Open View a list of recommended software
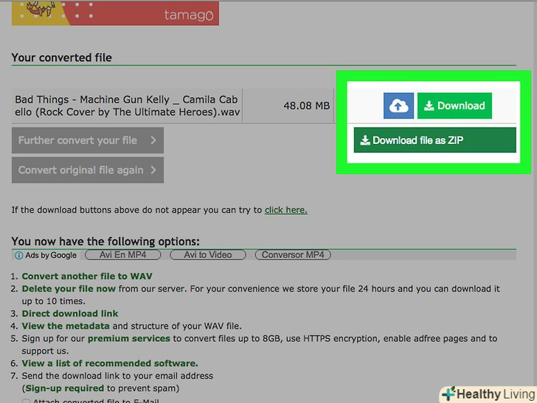This screenshot has width=537, height=403. pos(110,363)
